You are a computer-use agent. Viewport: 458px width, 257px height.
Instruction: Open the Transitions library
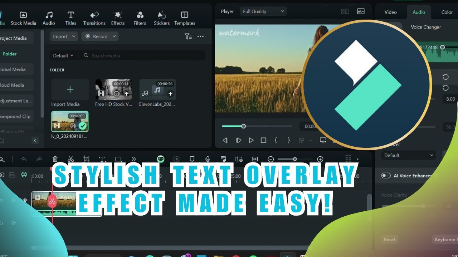[x=95, y=19]
